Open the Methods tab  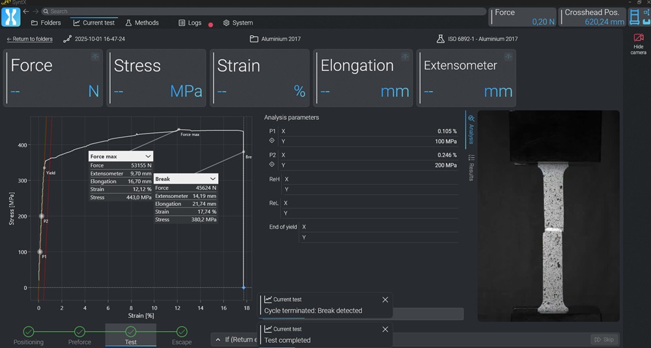point(141,23)
